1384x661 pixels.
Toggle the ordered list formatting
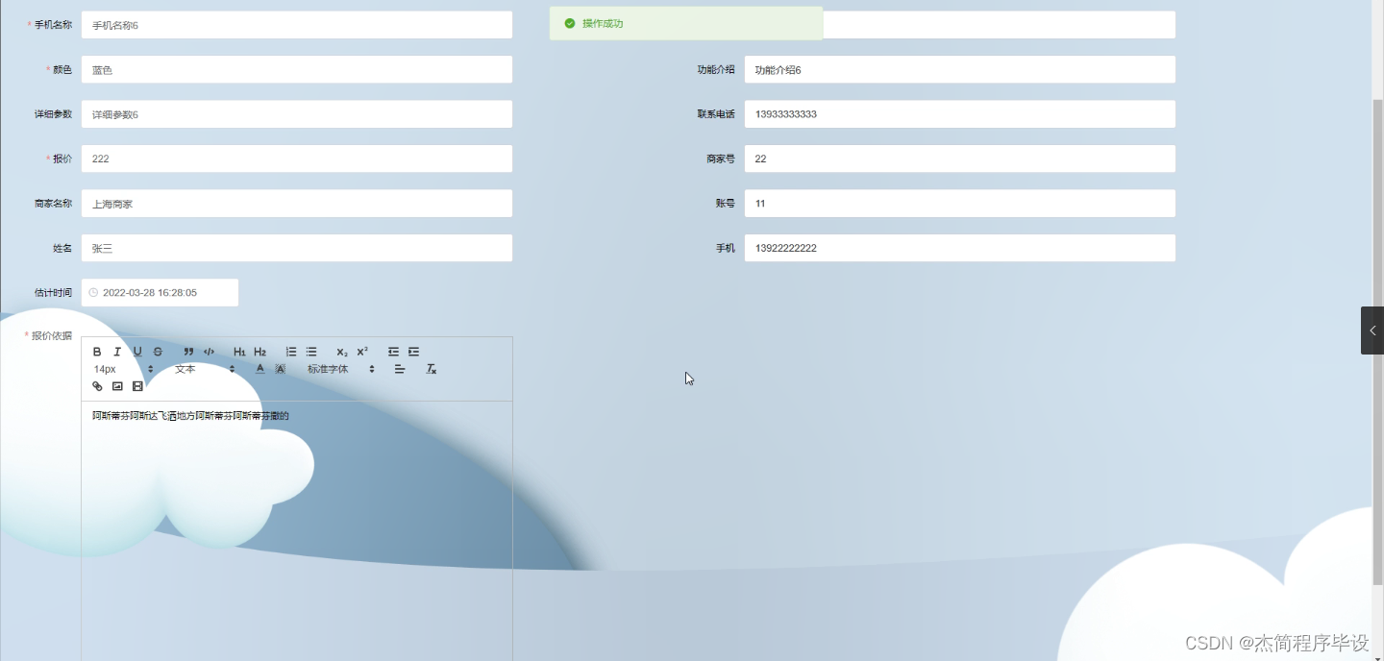tap(291, 351)
